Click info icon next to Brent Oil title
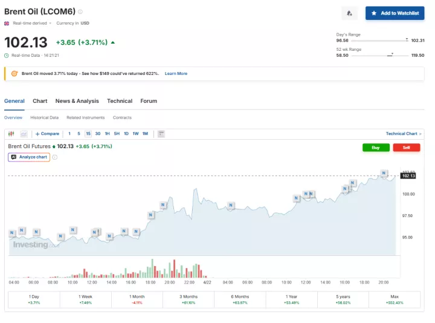Screen dimensions: 435x323 click(80, 11)
